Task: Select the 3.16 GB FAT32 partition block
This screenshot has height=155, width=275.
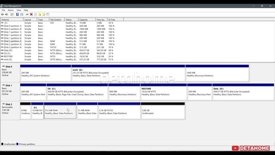Action: (x=119, y=111)
